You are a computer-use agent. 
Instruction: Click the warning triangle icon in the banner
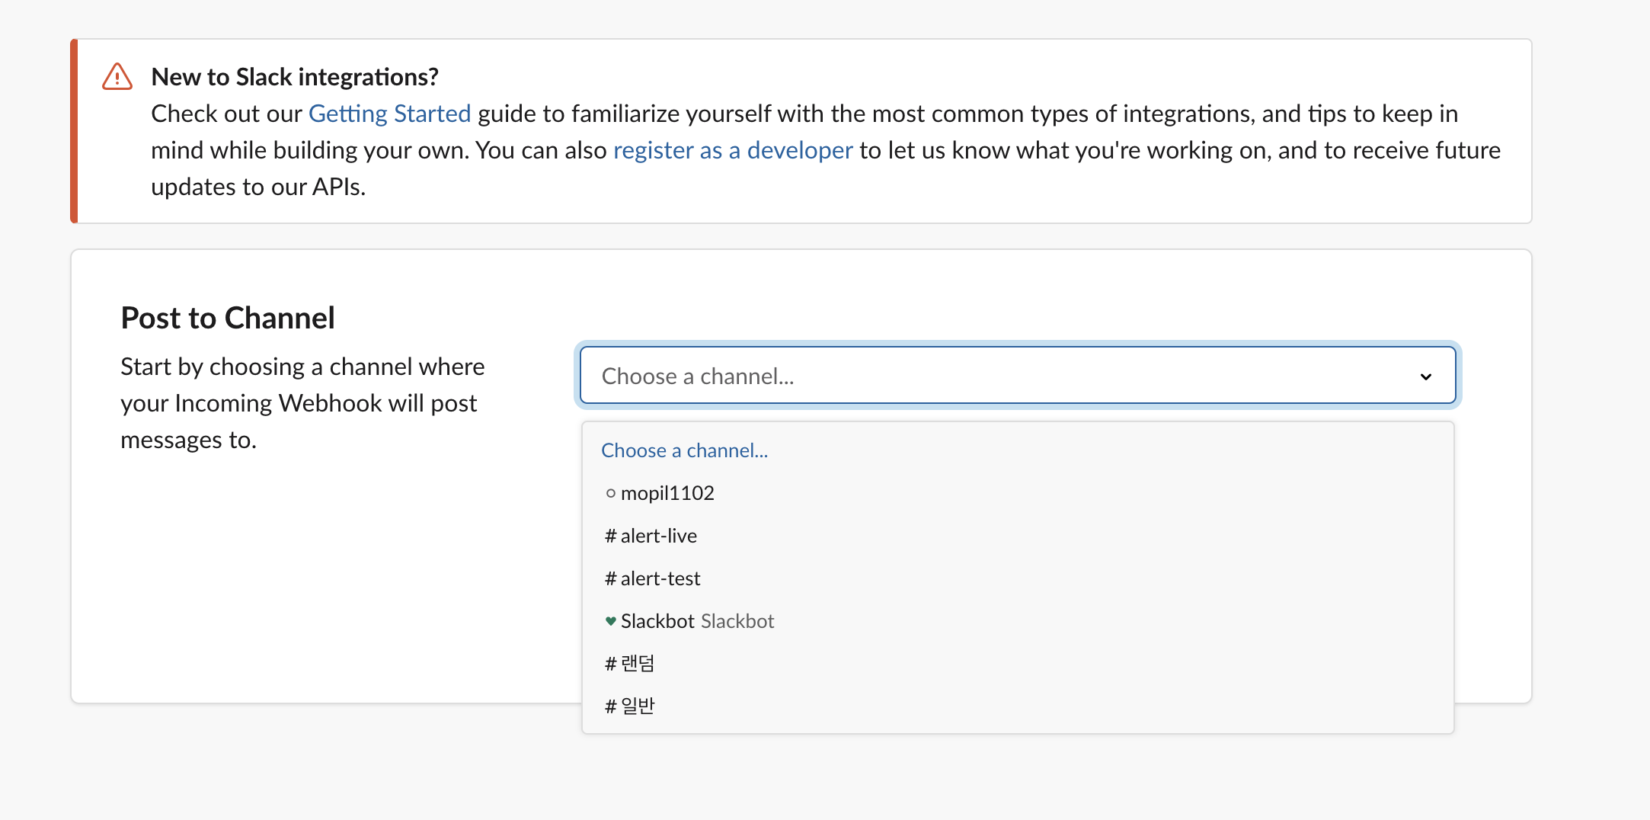coord(117,77)
